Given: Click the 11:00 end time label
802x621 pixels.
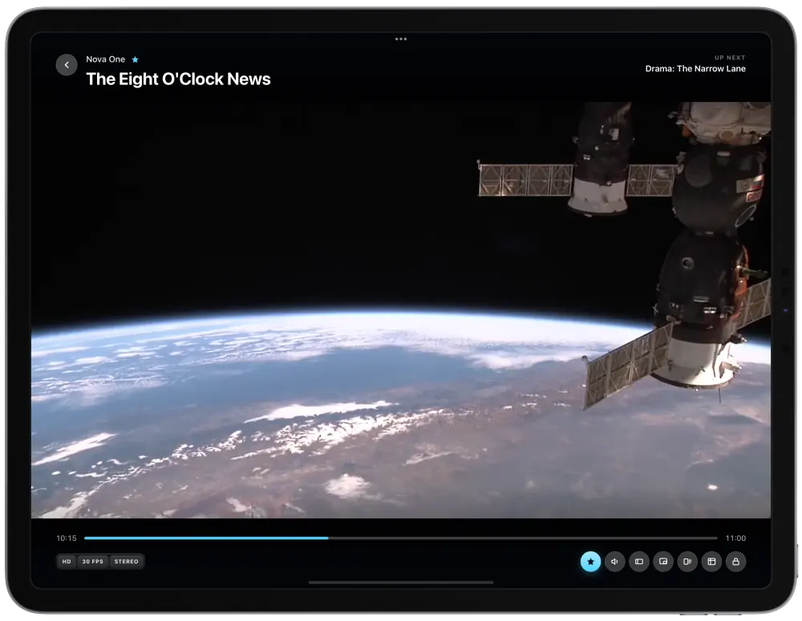Looking at the screenshot, I should click(x=735, y=538).
